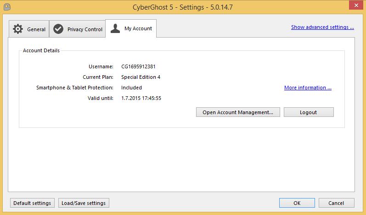Click the Special Edition 4 plan text

tap(141, 77)
